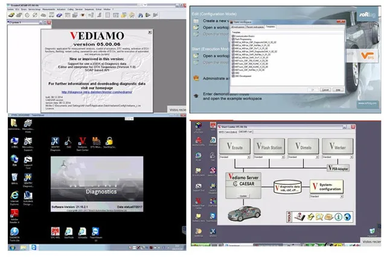384x257 pixels.
Task: Click the car image in Start Center
Action: point(244,213)
